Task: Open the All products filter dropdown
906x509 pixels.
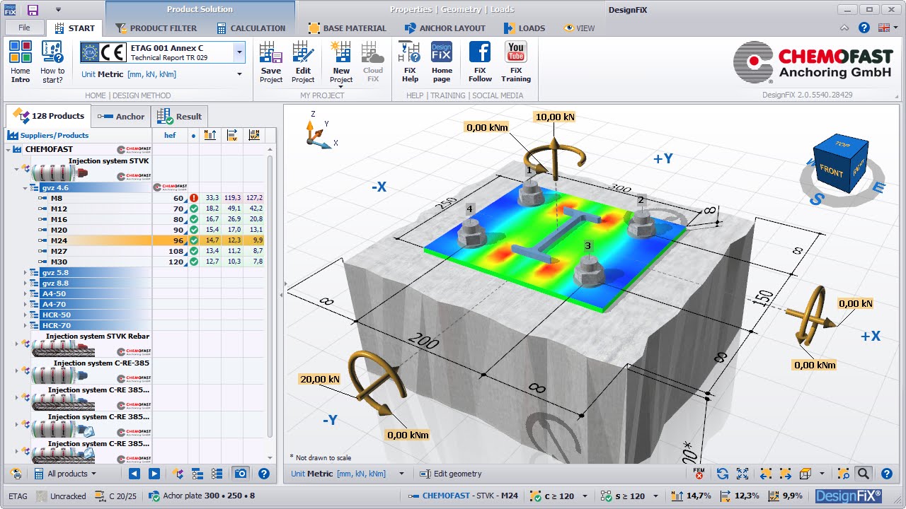Action: click(x=71, y=474)
